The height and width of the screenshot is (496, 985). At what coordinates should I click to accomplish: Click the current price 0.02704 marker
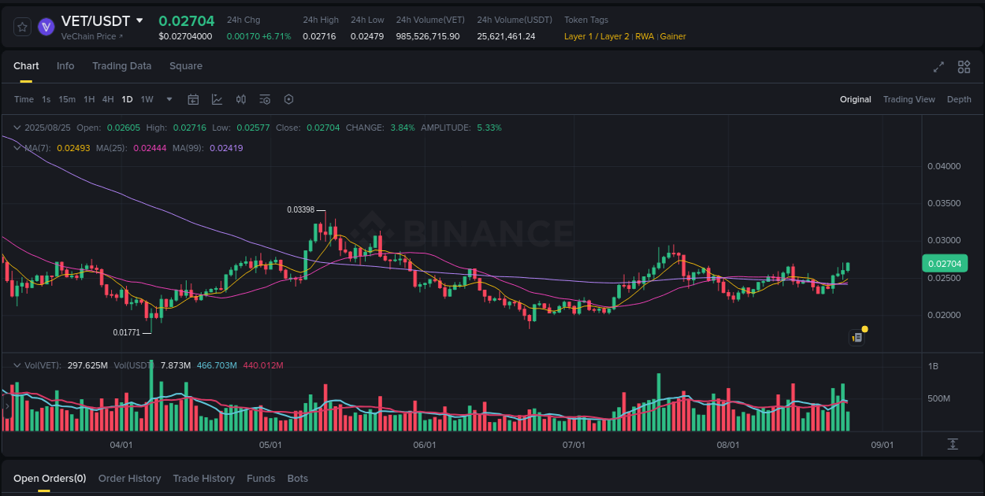(x=944, y=263)
